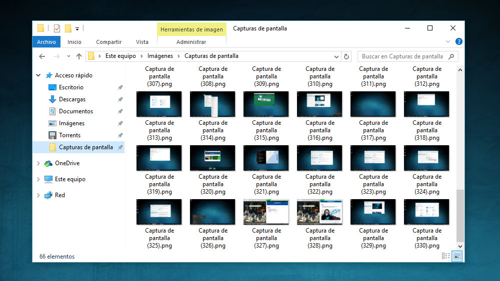Select Este equipo in the sidebar

(70, 179)
